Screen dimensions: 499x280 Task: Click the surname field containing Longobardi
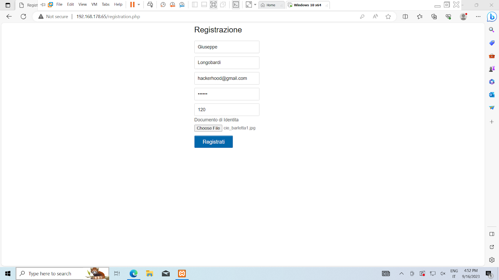click(x=227, y=63)
